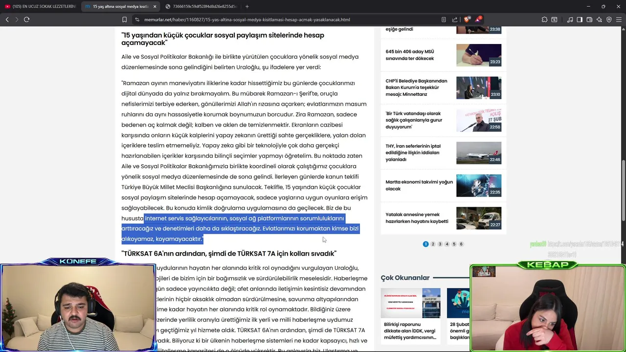Image resolution: width=626 pixels, height=352 pixels.
Task: Open a new tab with plus button
Action: tap(247, 6)
